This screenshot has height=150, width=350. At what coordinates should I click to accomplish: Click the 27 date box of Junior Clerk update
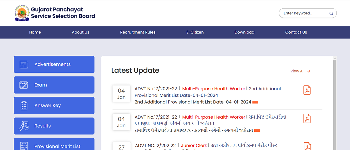coord(121,146)
